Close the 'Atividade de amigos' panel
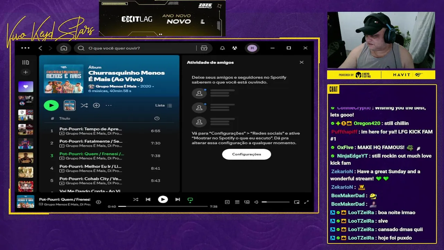The height and width of the screenshot is (250, 444). [301, 62]
